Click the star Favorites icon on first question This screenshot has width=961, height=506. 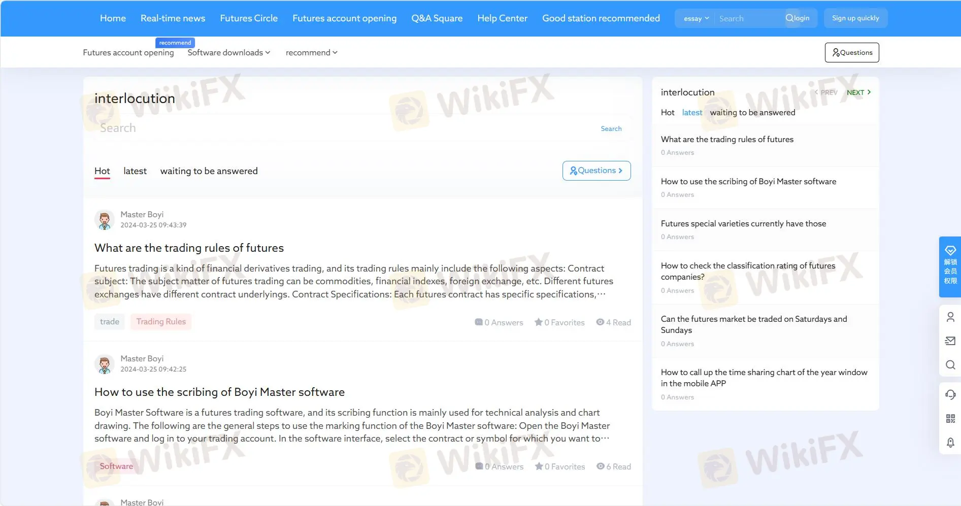coord(539,322)
